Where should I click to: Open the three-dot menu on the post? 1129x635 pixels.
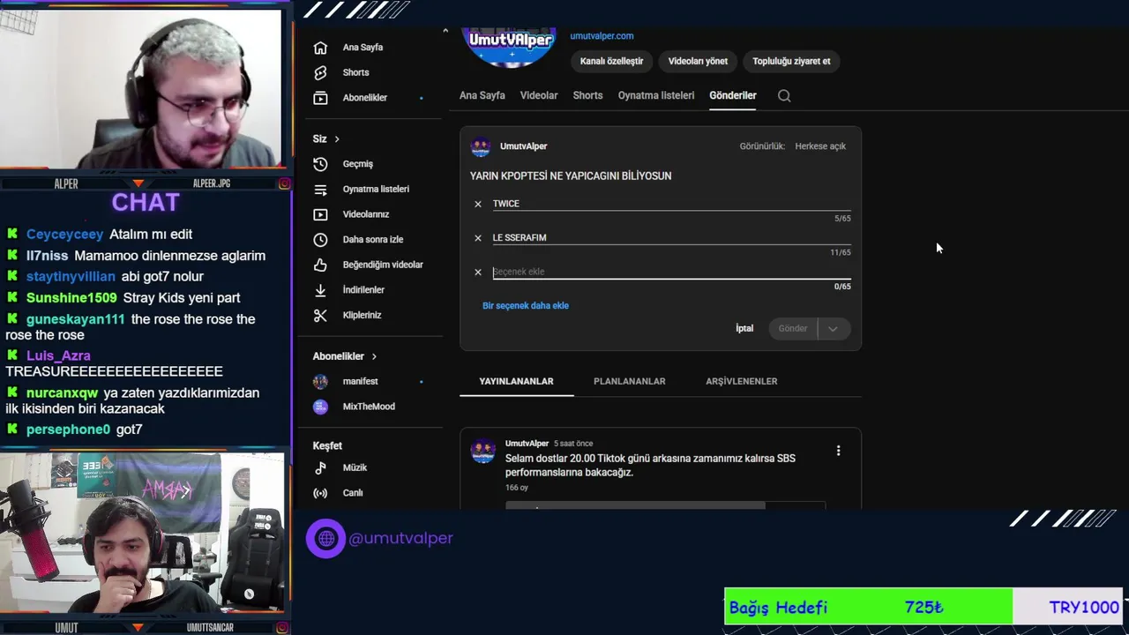838,451
